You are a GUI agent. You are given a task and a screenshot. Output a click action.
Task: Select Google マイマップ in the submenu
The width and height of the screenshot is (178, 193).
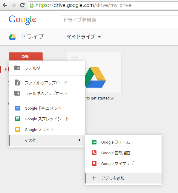123,164
